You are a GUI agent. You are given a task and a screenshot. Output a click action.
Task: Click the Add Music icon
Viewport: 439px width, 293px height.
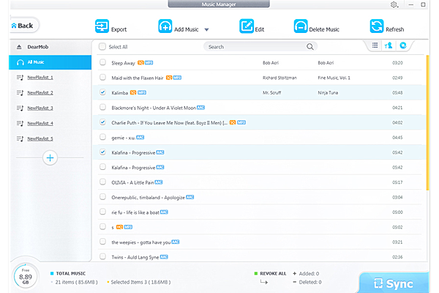coord(165,26)
